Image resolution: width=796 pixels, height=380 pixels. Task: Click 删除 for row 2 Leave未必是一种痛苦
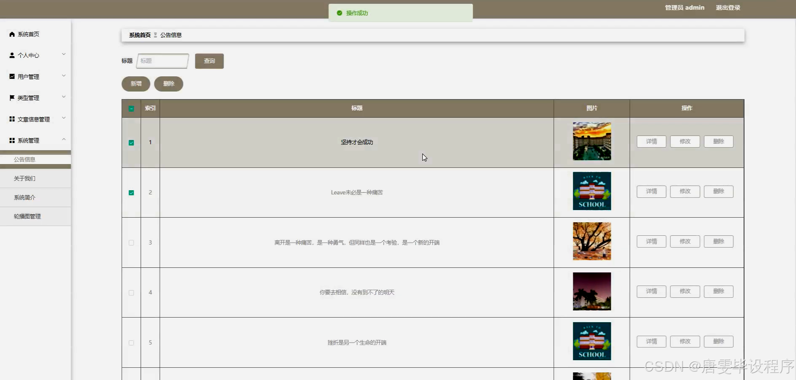[x=718, y=191]
